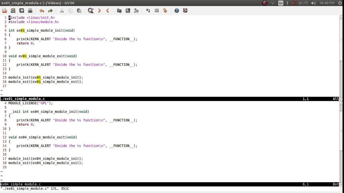Copy selection with the toolbar Copy icon
Image resolution: width=344 pixels, height=193 pixels.
click(x=70, y=11)
